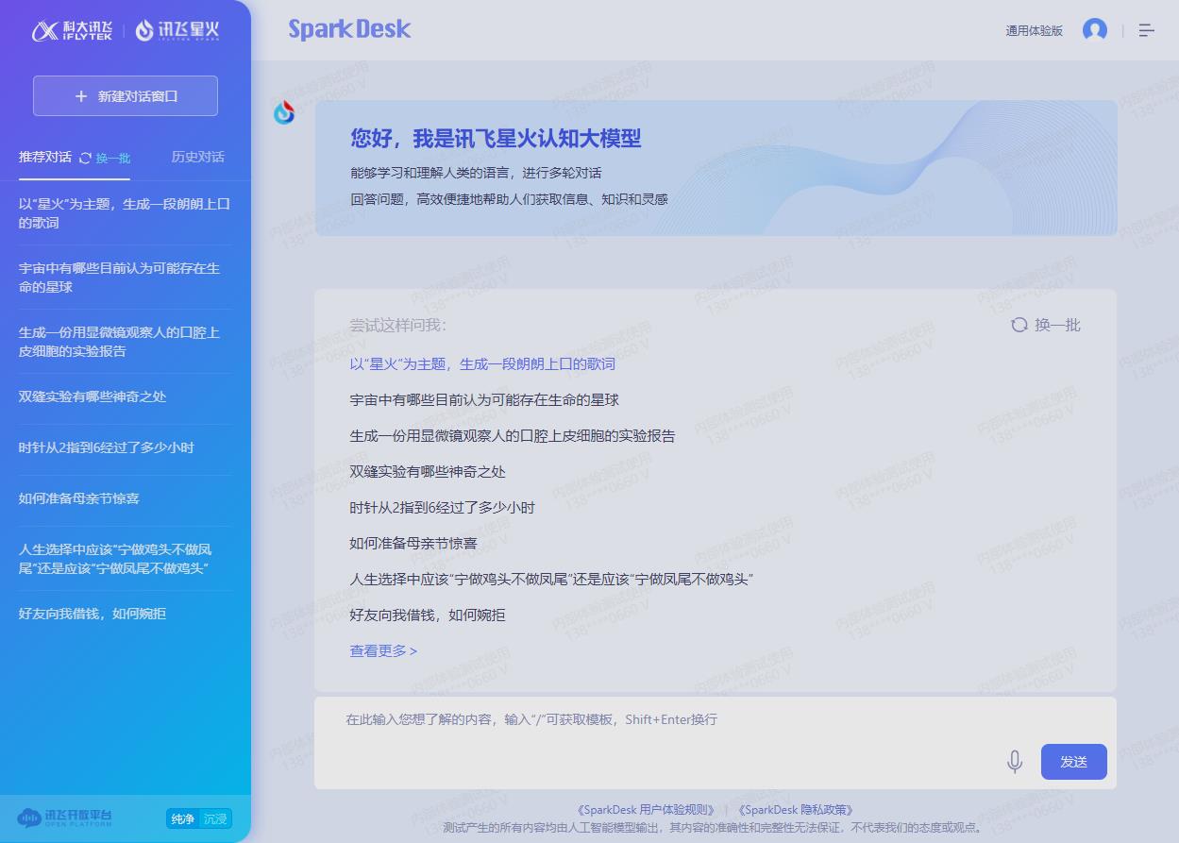
Task: Open the hamburger menu at top right
Action: click(x=1146, y=30)
